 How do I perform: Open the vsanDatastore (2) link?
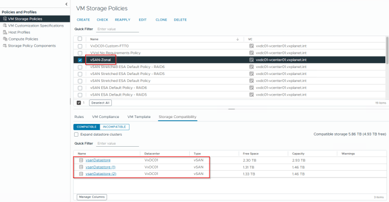pos(101,174)
